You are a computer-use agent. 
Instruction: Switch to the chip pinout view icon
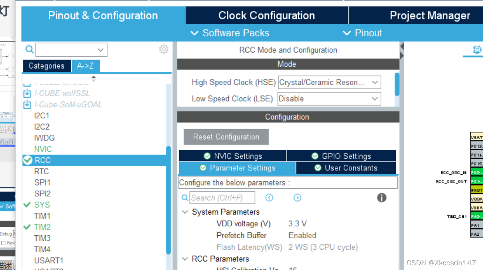tap(477, 49)
